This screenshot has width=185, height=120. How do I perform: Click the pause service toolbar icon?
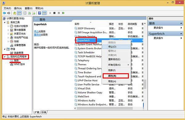(59, 13)
